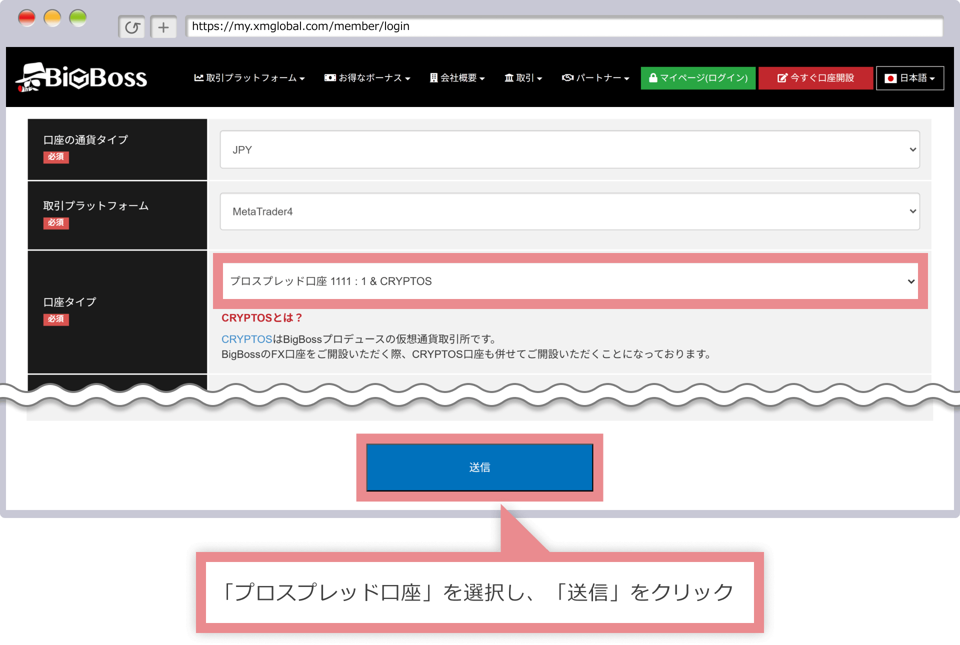Click the lock icon on マイページ button
The width and height of the screenshot is (960, 645).
coord(652,78)
